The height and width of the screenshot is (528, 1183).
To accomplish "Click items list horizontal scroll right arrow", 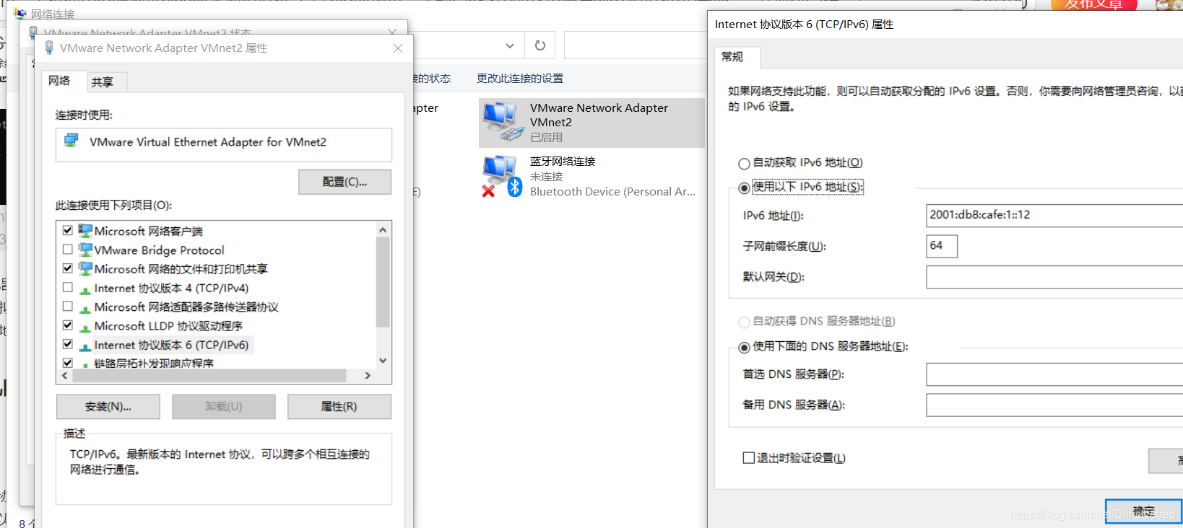I will pos(368,376).
